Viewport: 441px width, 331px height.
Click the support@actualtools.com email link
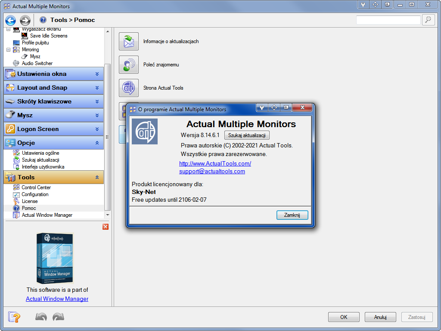click(x=212, y=172)
